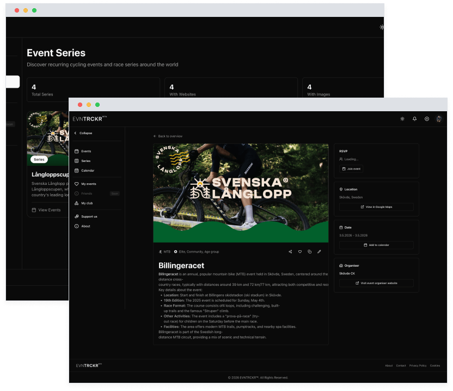
Task: Visit the event organiser website
Action: (x=376, y=283)
